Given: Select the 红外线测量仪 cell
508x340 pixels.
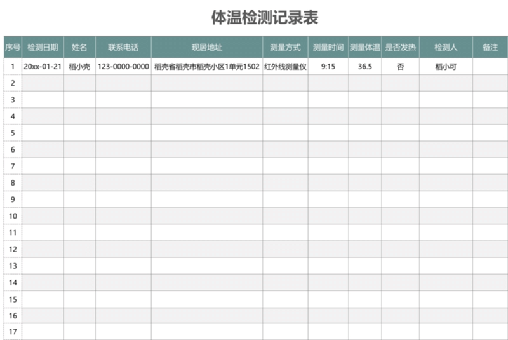Looking at the screenshot, I should pos(285,66).
